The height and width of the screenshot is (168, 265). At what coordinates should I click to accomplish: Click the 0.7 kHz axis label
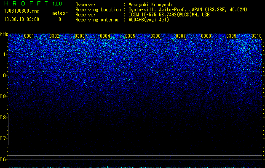click(x=3, y=139)
